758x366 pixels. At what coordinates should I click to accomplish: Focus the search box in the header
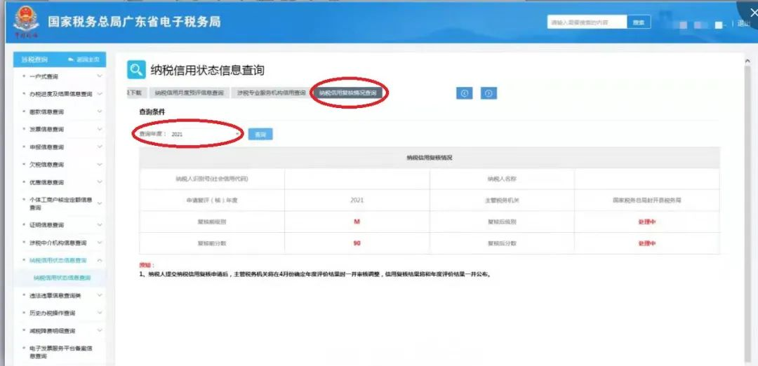click(x=587, y=22)
